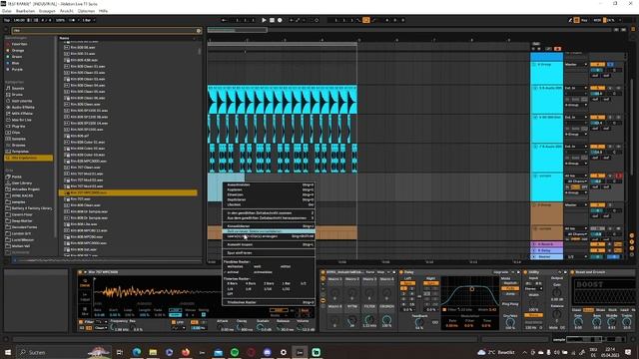Image resolution: width=639 pixels, height=359 pixels.
Task: Open the 1 Bar quantization dropdown
Action: tap(88, 20)
